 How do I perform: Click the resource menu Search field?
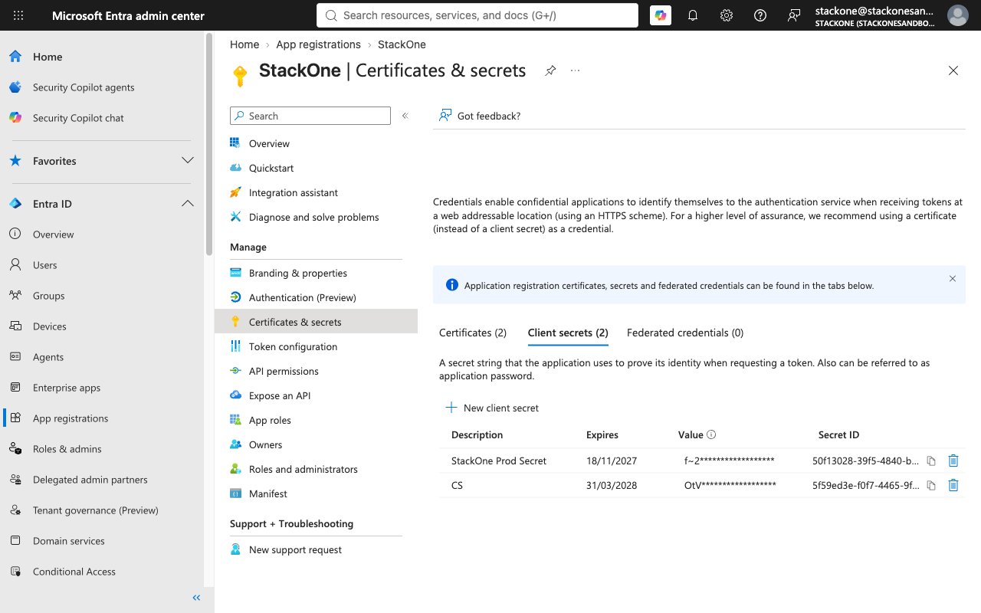click(x=310, y=116)
